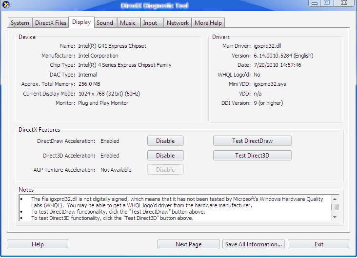Image resolution: width=357 pixels, height=258 pixels.
Task: Disable DirectDraw Acceleration
Action: click(x=165, y=141)
